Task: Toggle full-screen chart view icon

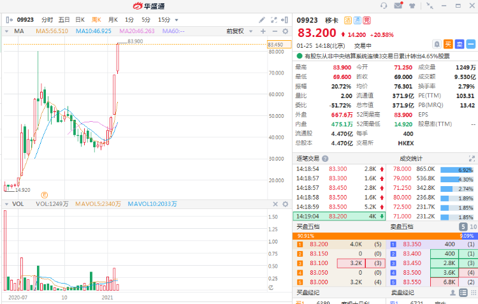Action: (x=274, y=20)
